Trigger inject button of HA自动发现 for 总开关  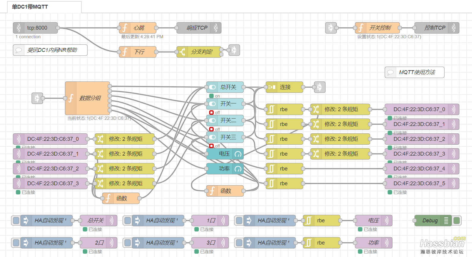[16, 221]
